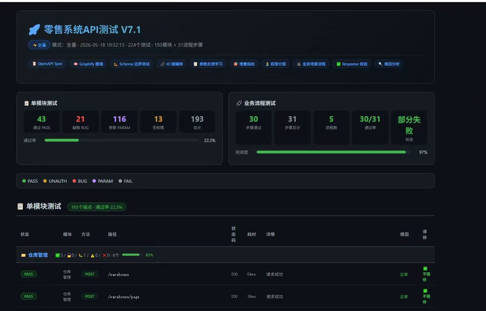Click the 30/31 通过率 stat card
The width and height of the screenshot is (486, 311).
coord(370,128)
